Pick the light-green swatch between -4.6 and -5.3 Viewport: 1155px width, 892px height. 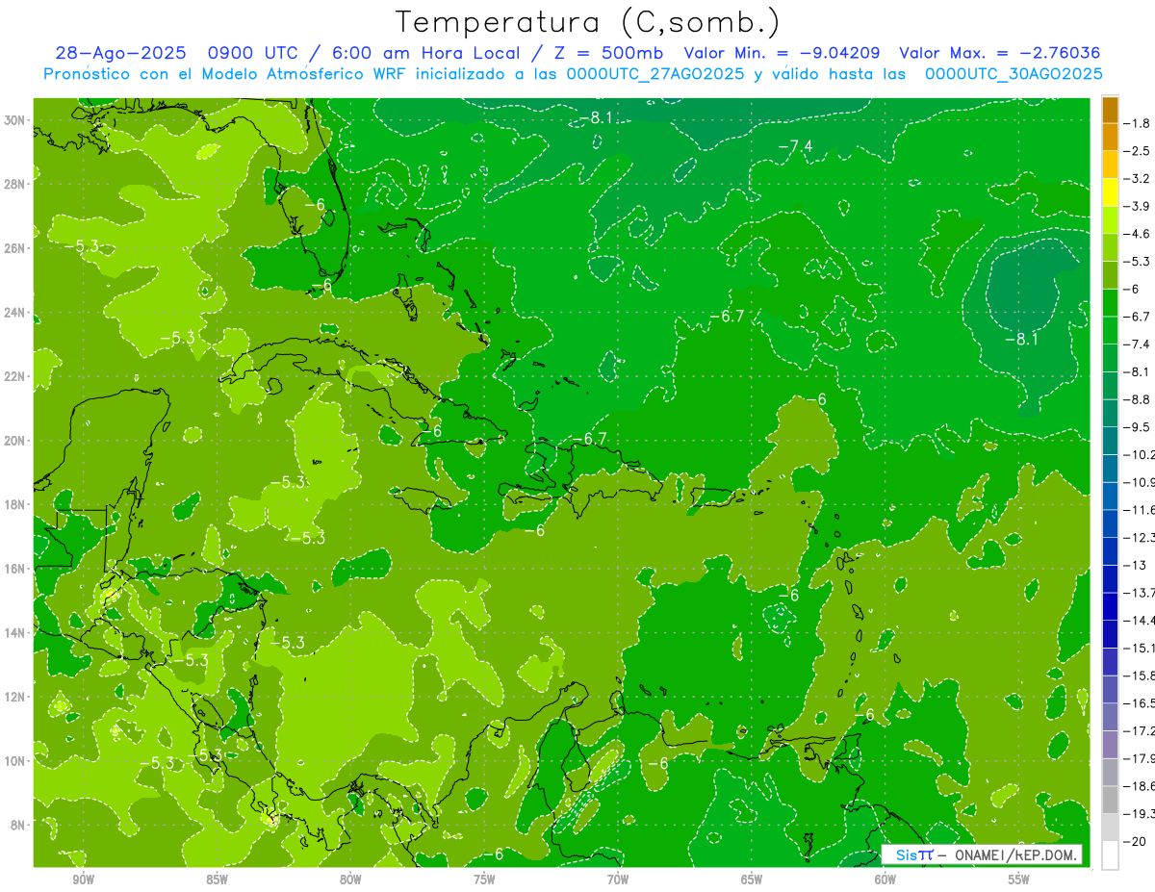coord(1110,247)
